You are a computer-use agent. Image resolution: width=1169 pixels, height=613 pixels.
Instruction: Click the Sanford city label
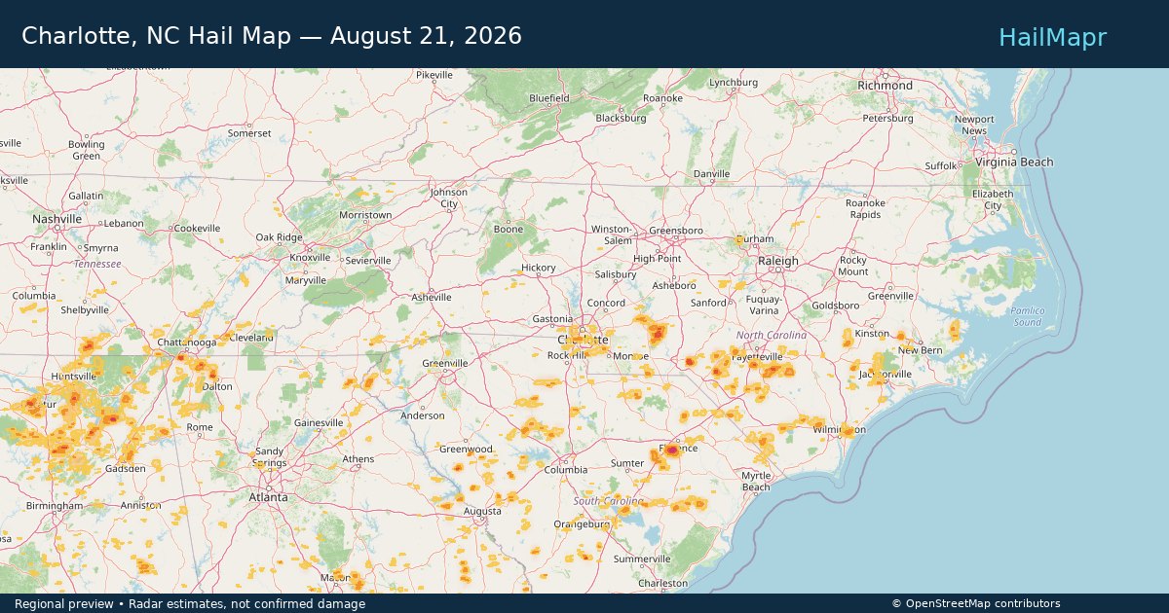[x=708, y=303]
